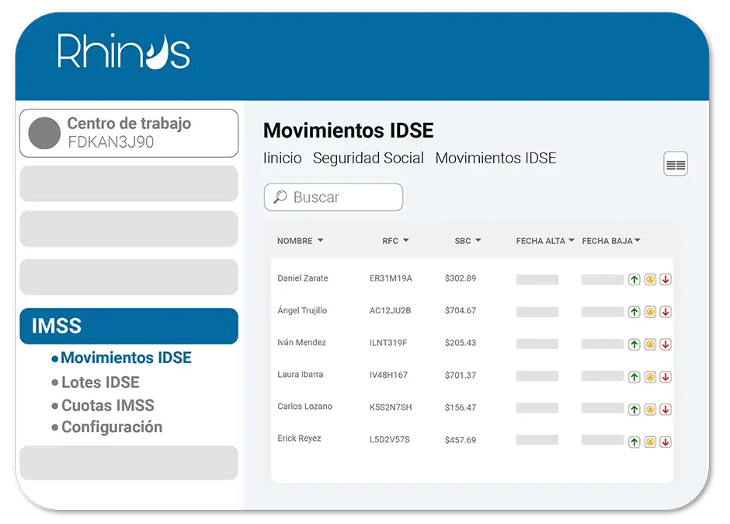Click green up arrow for Daniel Zarate
The width and height of the screenshot is (730, 524).
pos(634,280)
